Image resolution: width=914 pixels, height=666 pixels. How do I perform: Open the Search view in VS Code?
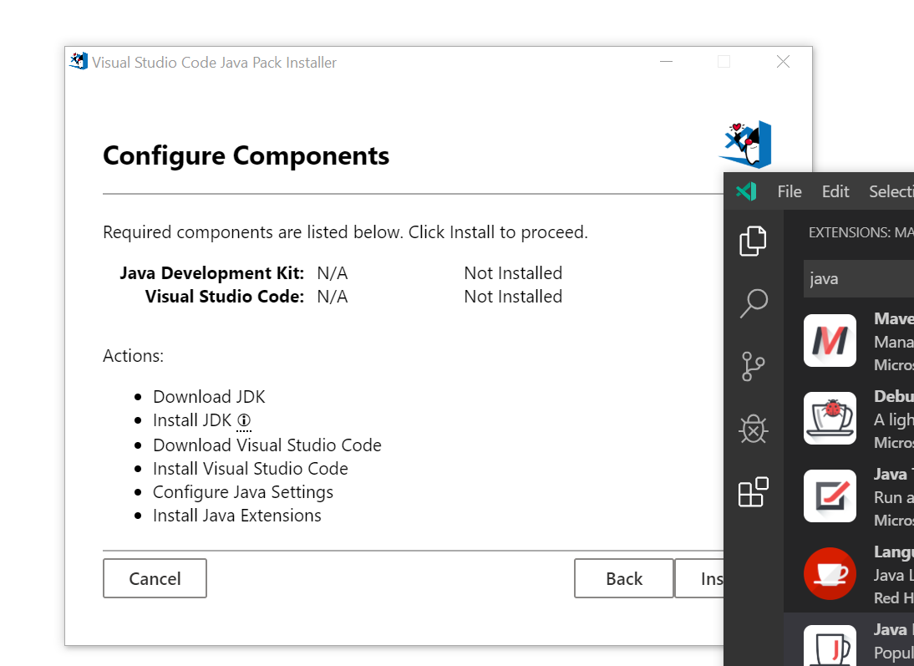tap(754, 303)
